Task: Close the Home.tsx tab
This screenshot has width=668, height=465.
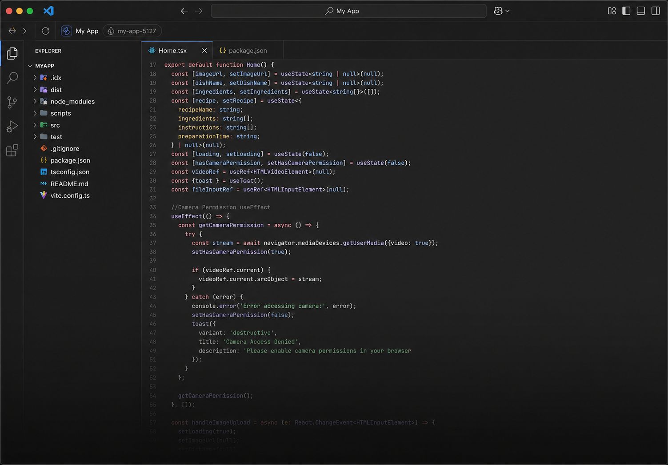Action: 204,51
